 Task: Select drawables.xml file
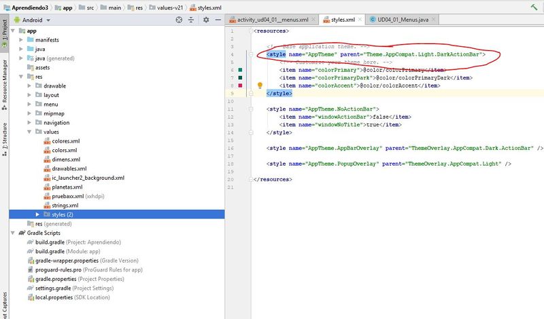pyautogui.click(x=65, y=169)
